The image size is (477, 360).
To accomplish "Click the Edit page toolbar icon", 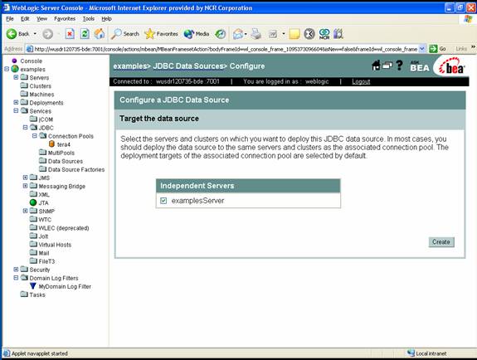I will pos(273,34).
